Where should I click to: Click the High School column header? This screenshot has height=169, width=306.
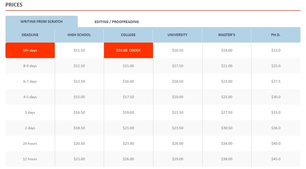pyautogui.click(x=79, y=35)
